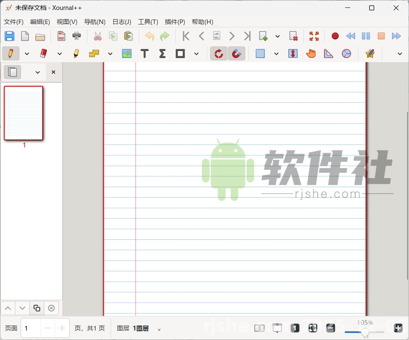Select the Highlighter tool

76,53
